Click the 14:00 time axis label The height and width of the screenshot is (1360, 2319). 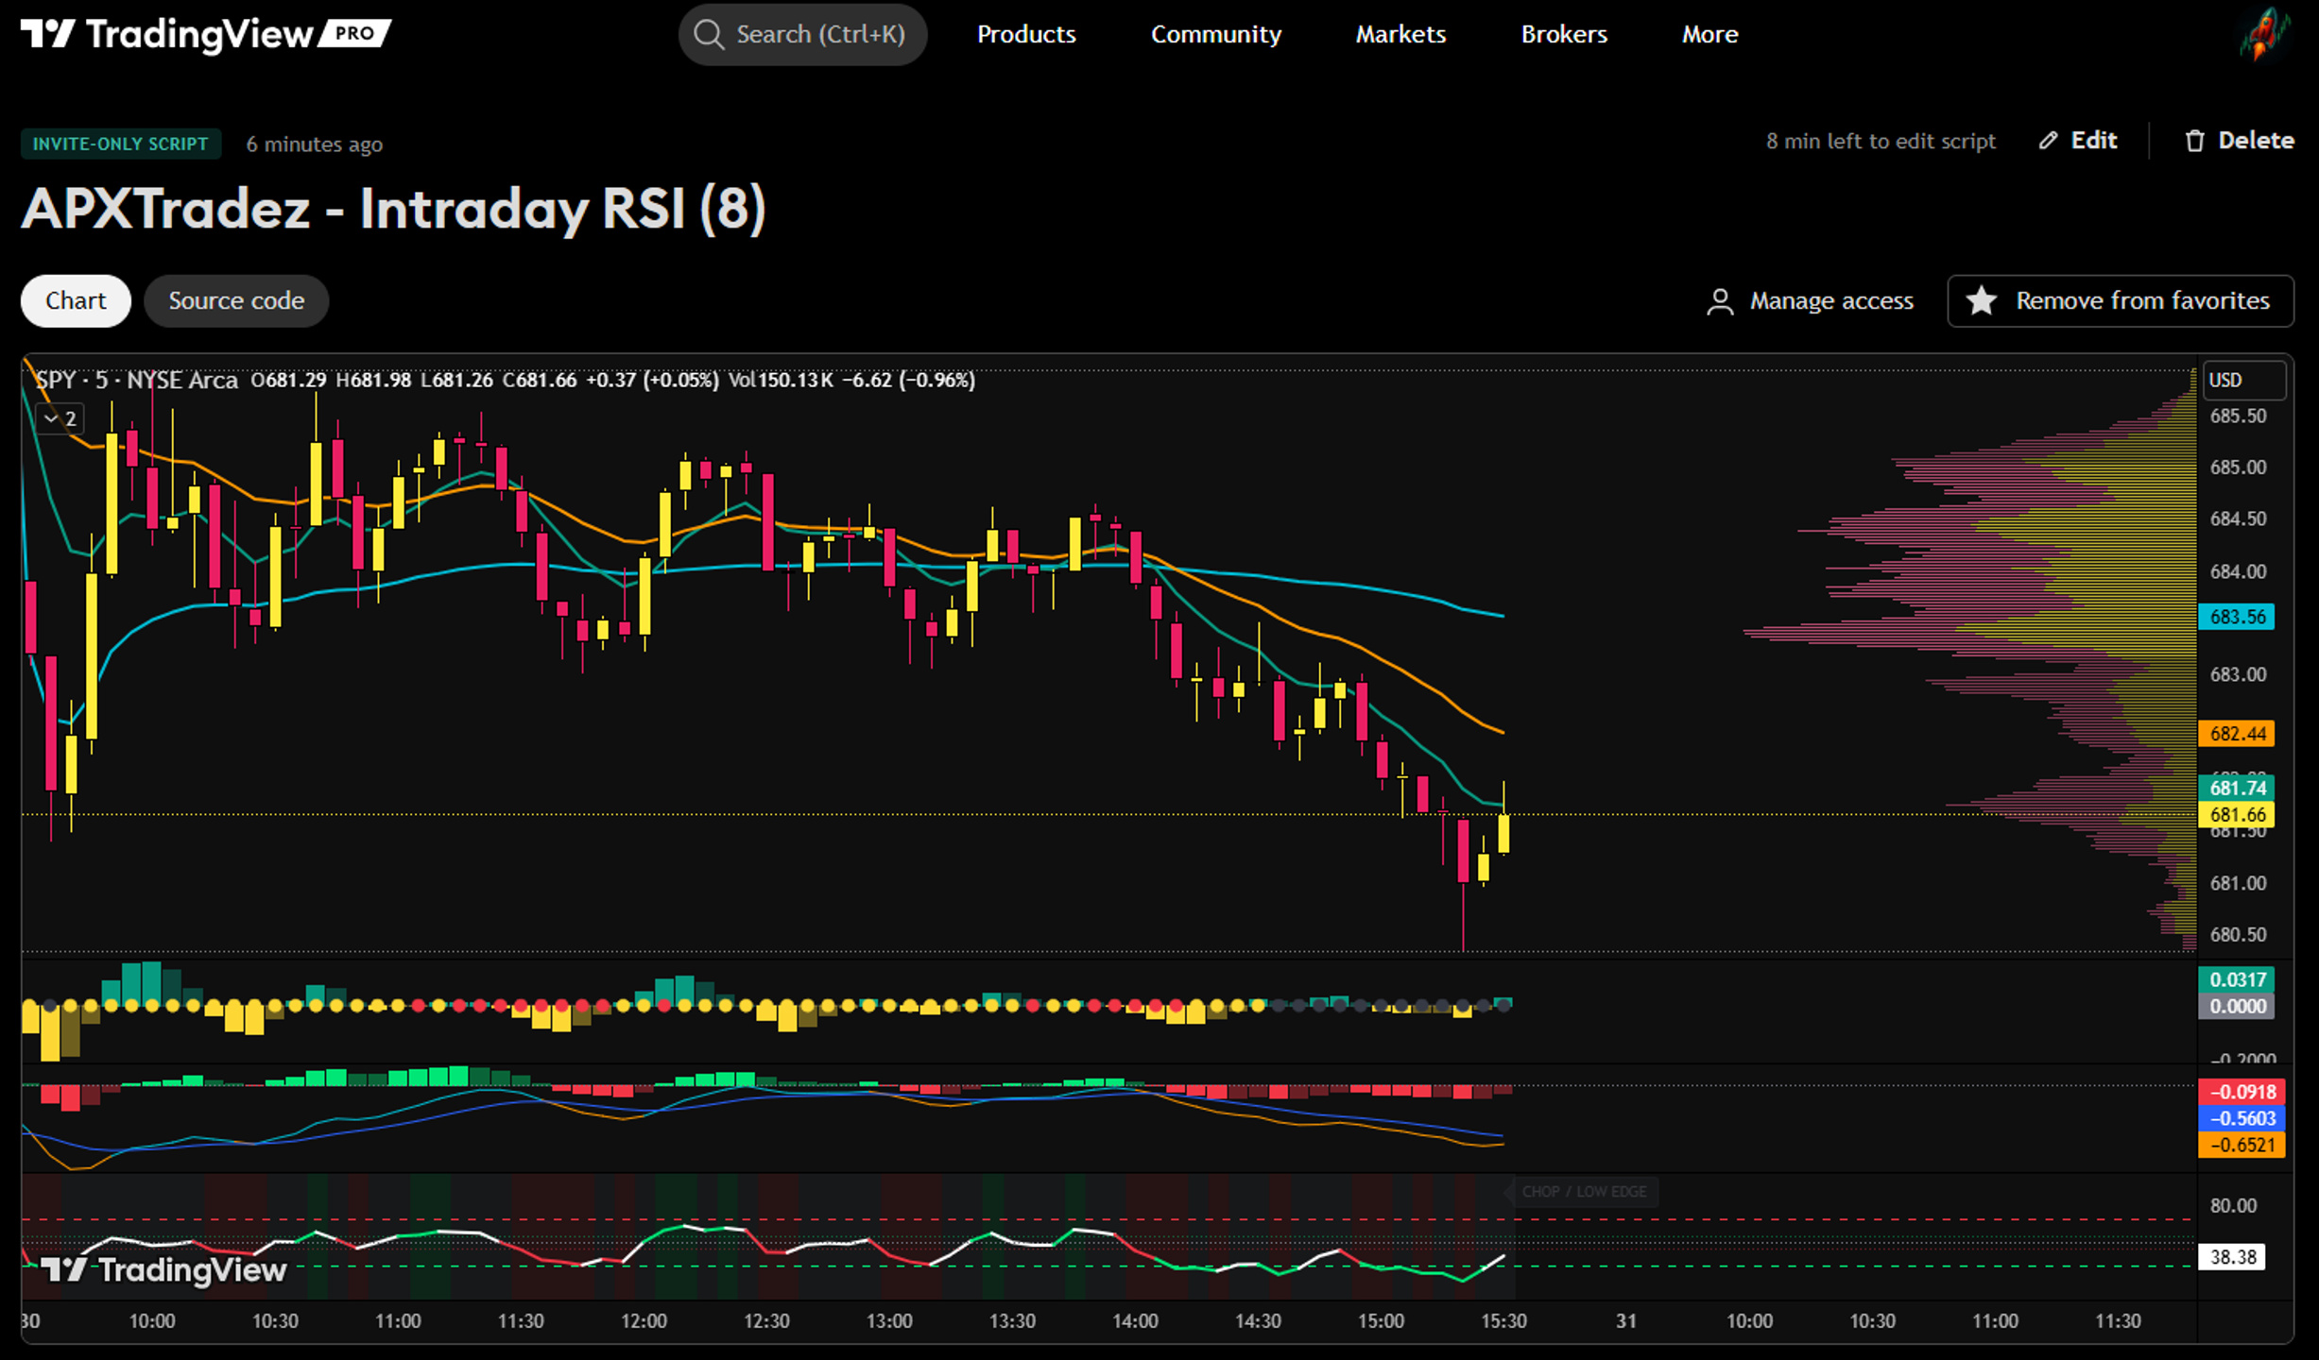(x=1135, y=1320)
